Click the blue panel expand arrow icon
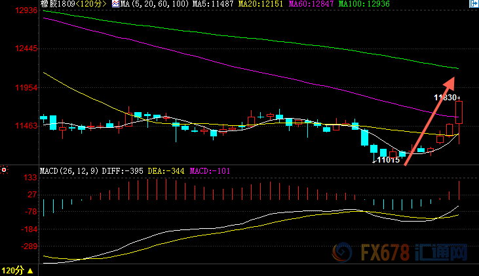This screenshot has width=479, height=276. pyautogui.click(x=474, y=4)
